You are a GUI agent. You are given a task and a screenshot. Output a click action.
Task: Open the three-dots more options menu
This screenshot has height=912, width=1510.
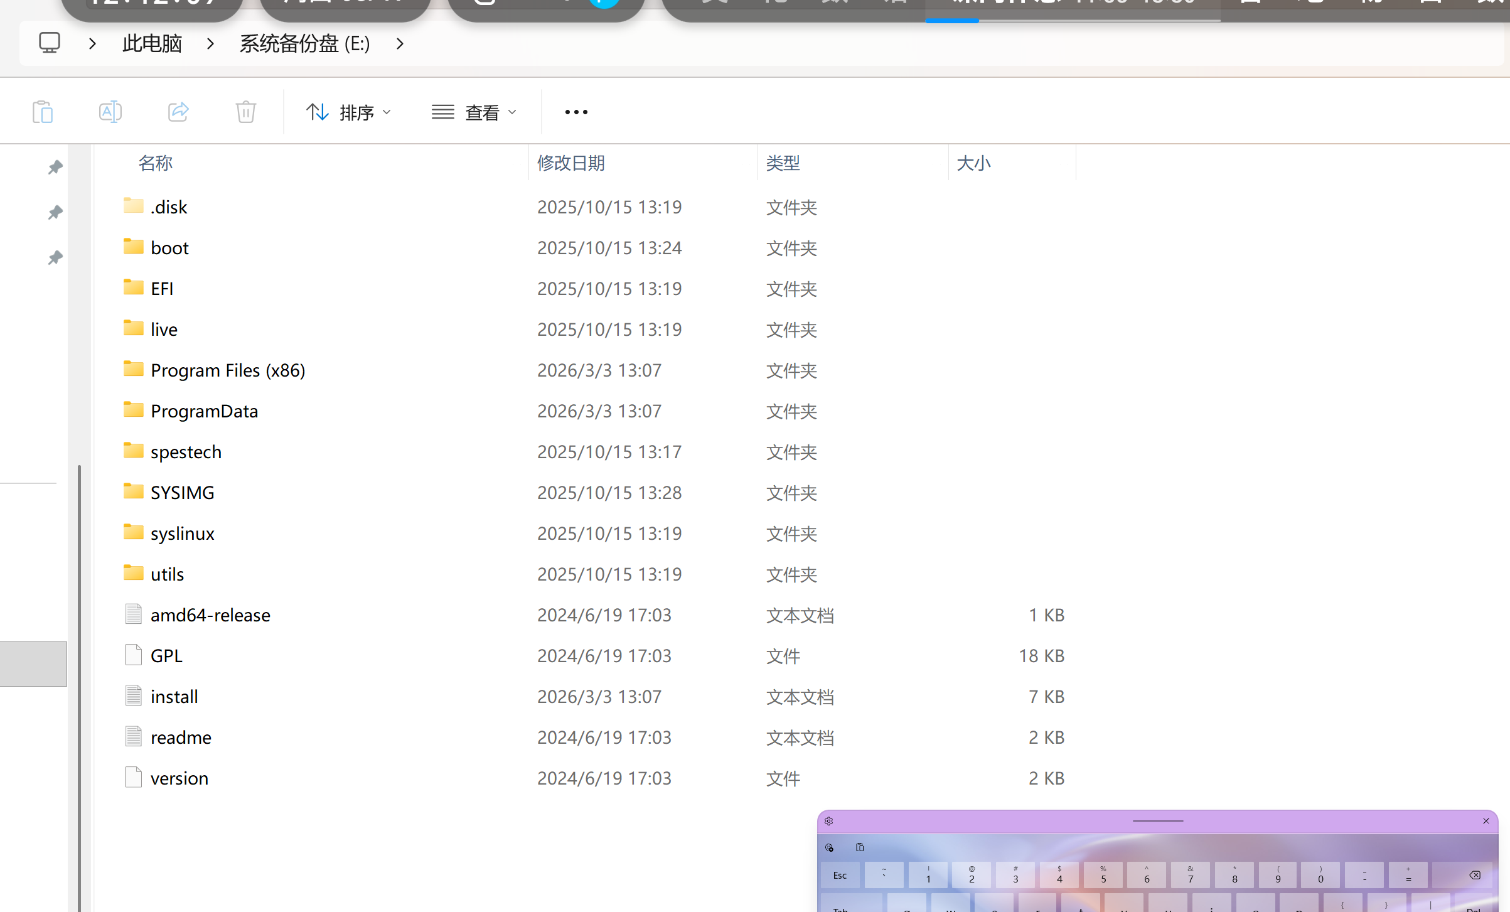click(576, 112)
